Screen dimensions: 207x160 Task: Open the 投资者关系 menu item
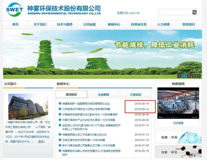[139, 24]
